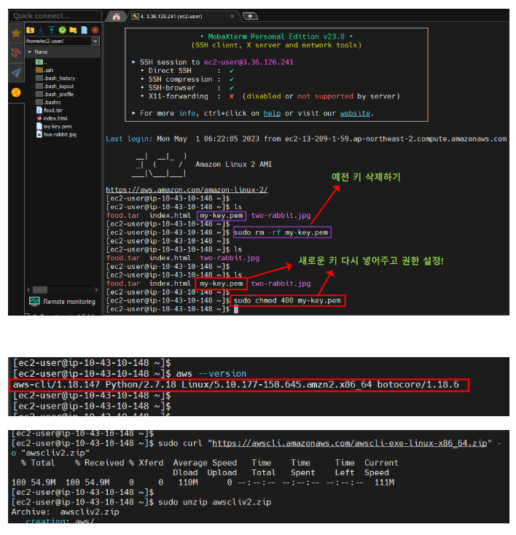Open the Macros paper-plane sidebar tab
The image size is (516, 535).
pyautogui.click(x=16, y=72)
